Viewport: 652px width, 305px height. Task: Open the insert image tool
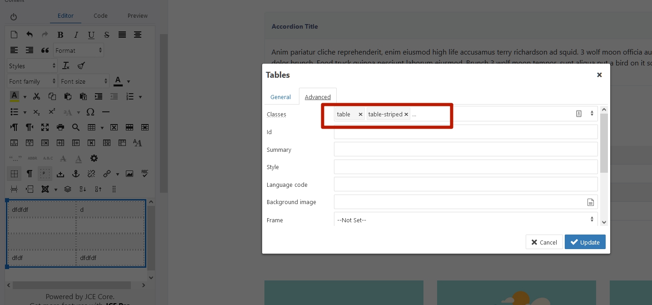(x=129, y=174)
